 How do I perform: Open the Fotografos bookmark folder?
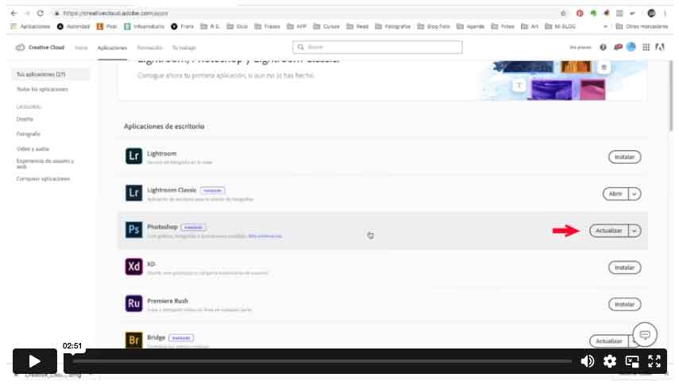tap(393, 26)
